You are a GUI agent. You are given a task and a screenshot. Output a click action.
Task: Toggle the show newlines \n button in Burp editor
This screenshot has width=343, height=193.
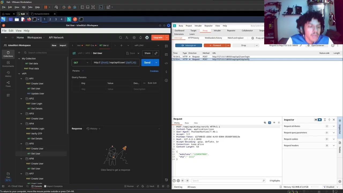tap(274, 123)
